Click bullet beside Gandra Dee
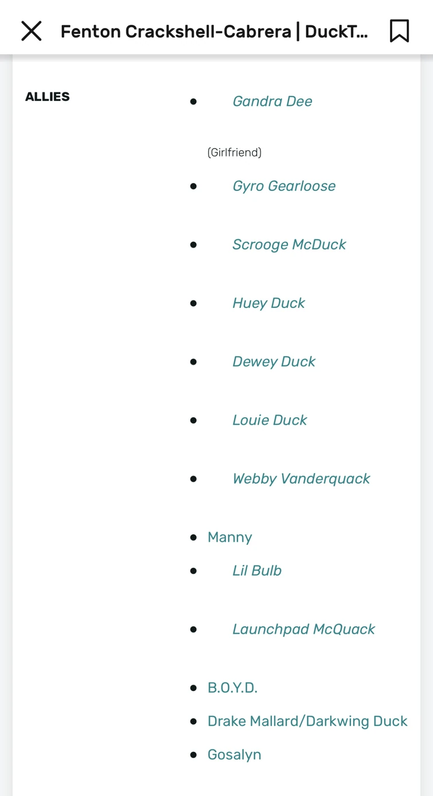Screen dimensions: 433x796 (x=193, y=102)
